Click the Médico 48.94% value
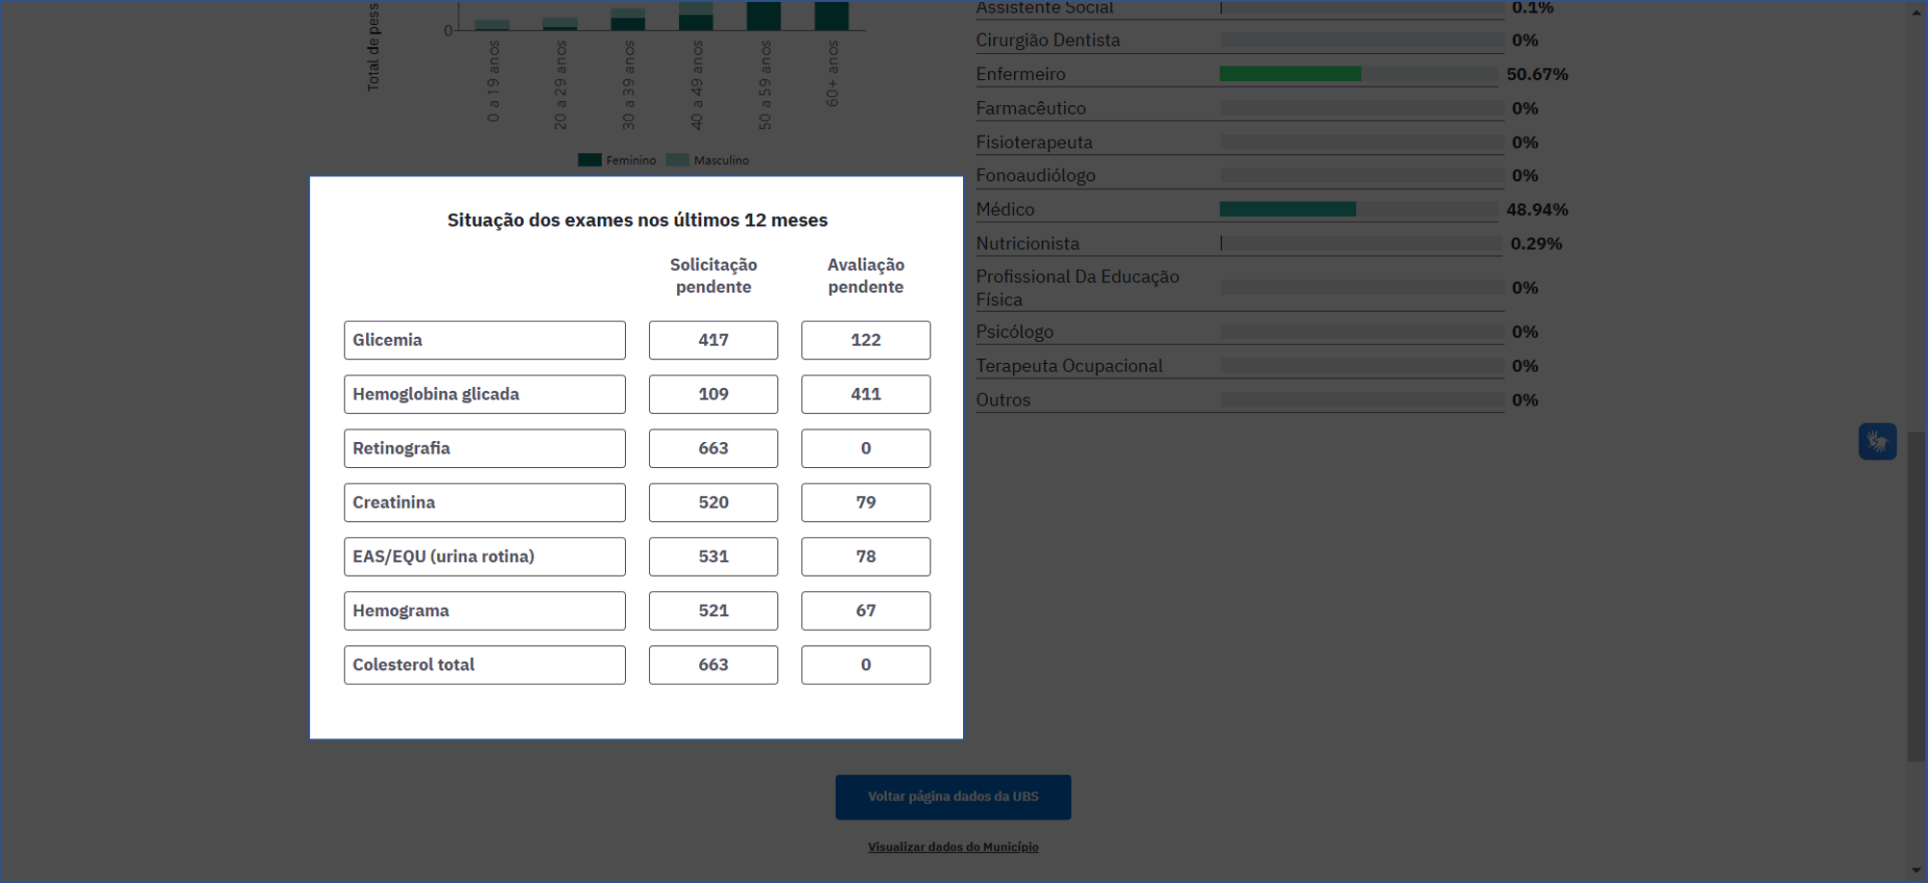The width and height of the screenshot is (1928, 883). tap(1537, 209)
